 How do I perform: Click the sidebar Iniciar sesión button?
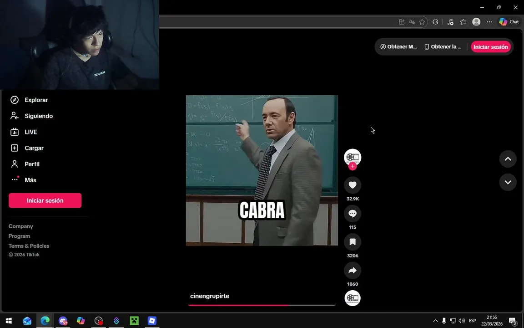pos(45,200)
